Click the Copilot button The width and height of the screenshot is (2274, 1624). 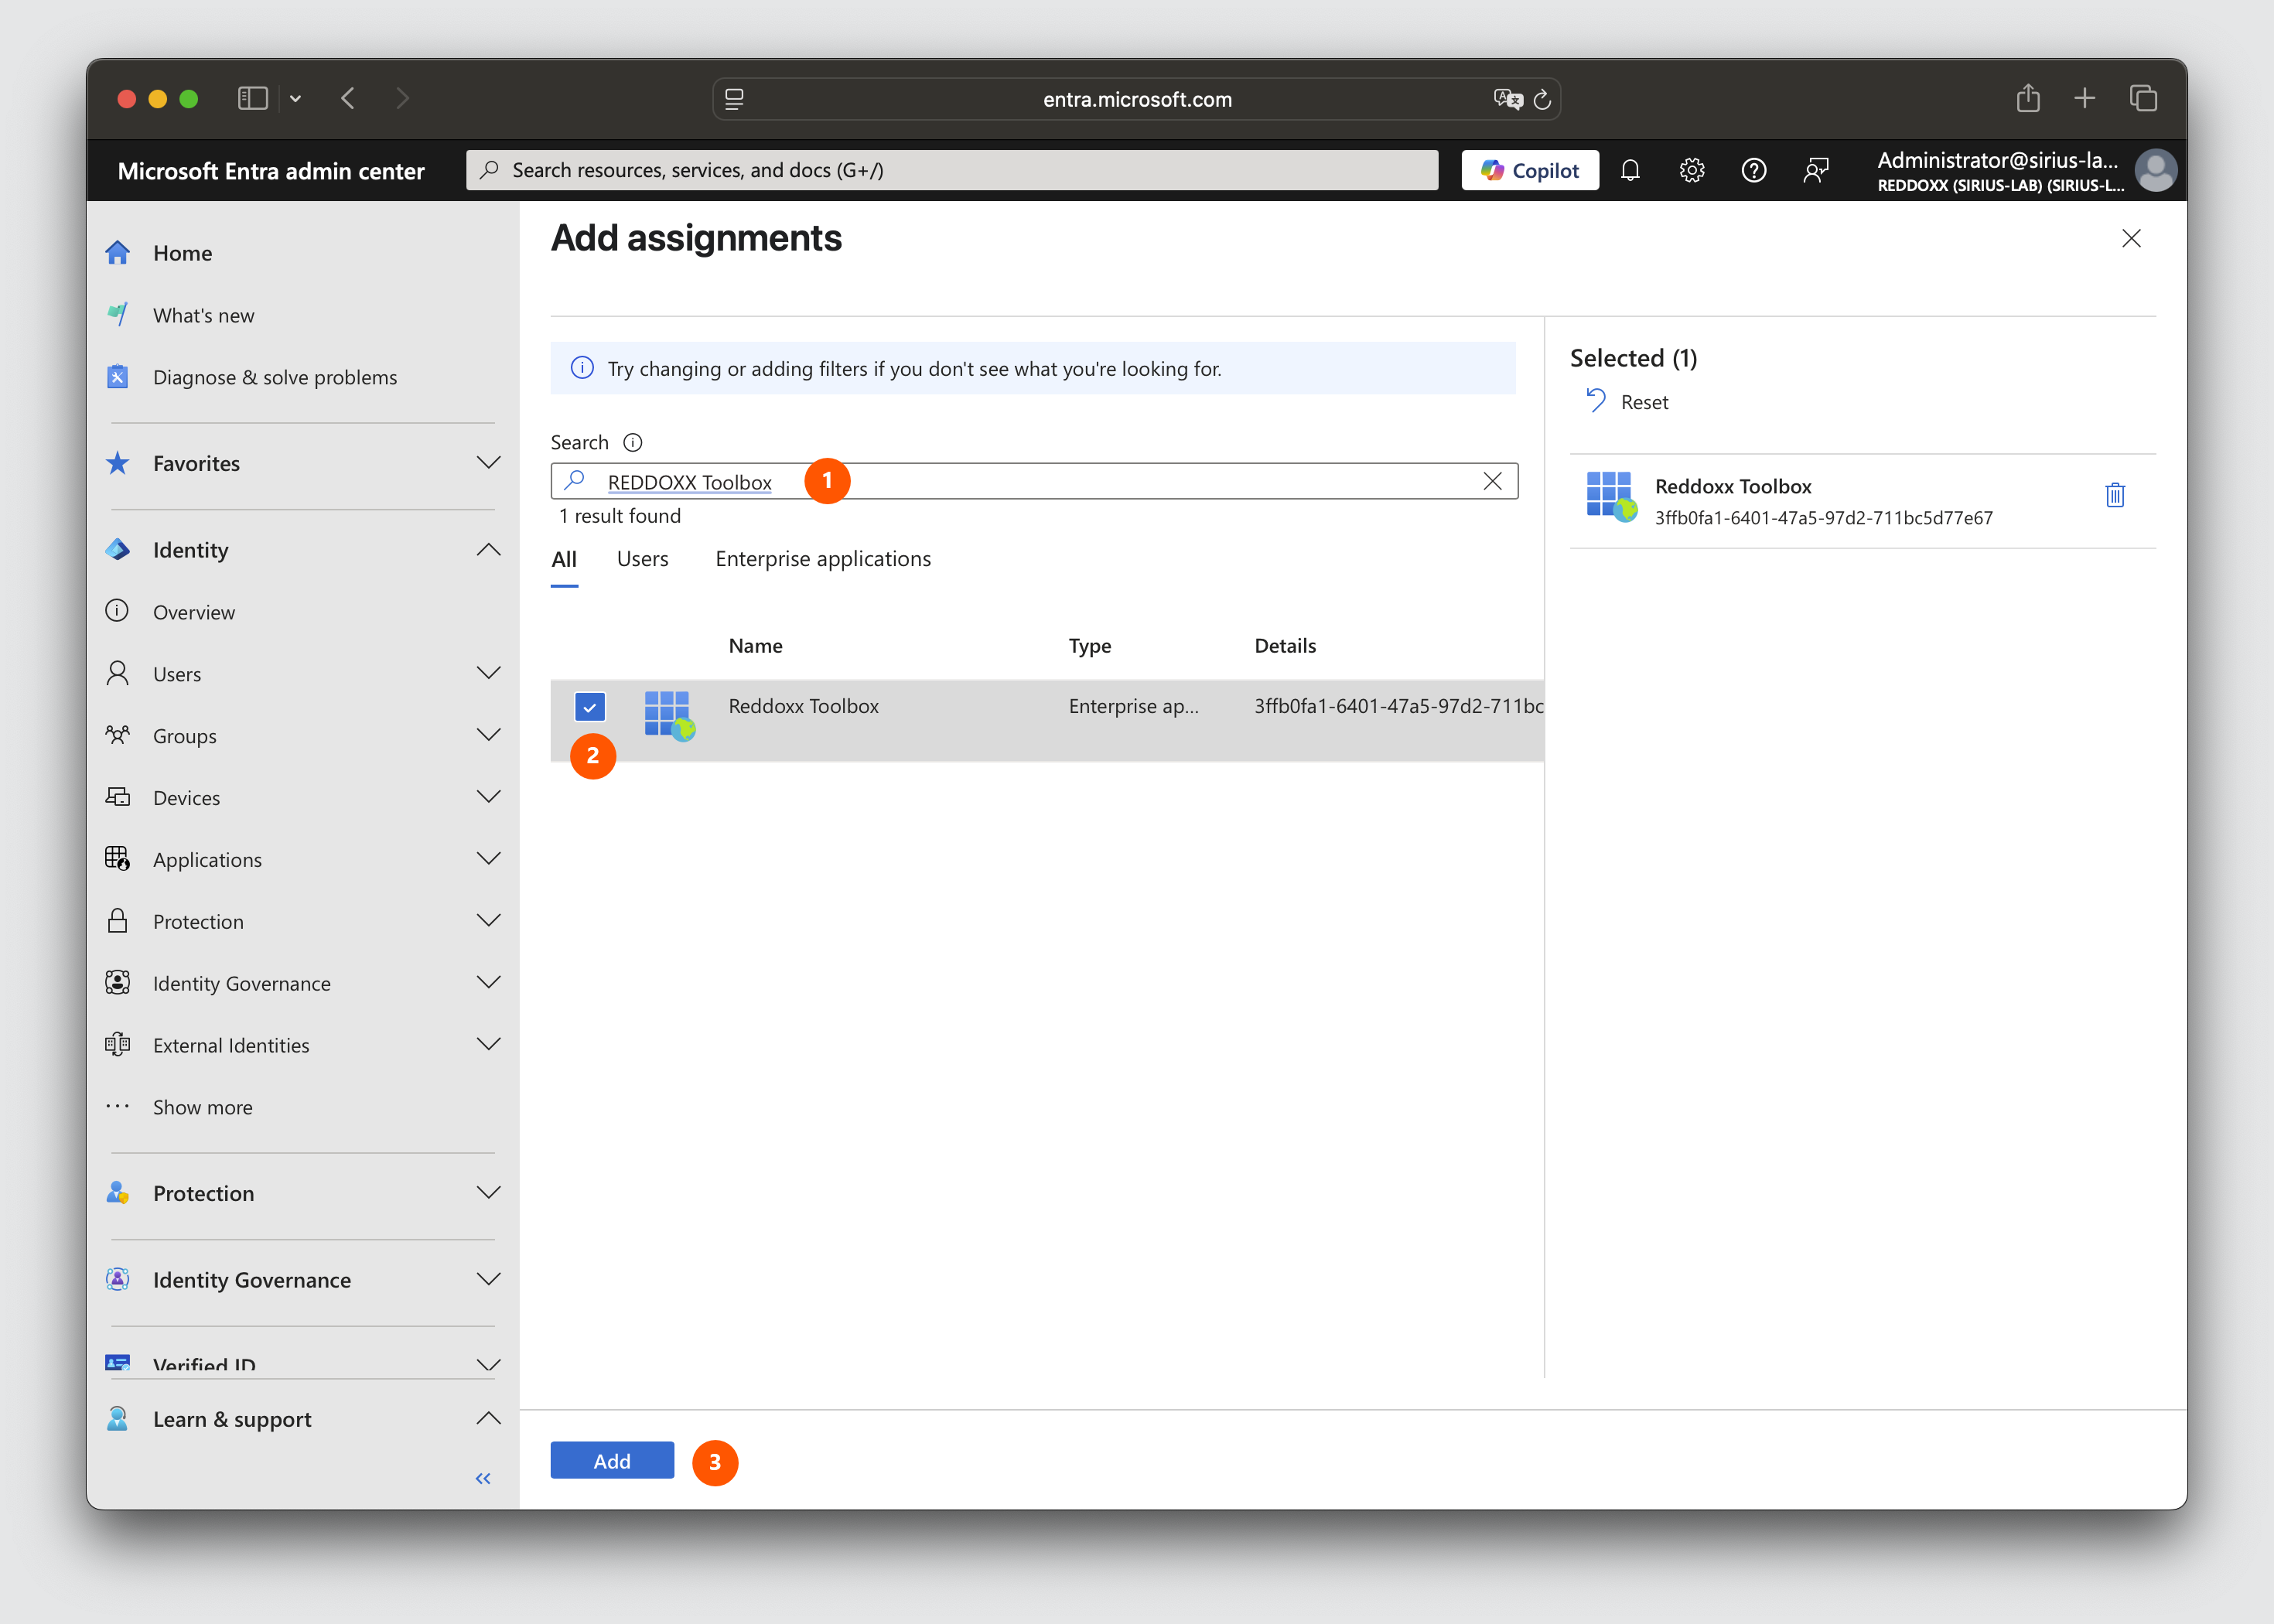coord(1530,170)
